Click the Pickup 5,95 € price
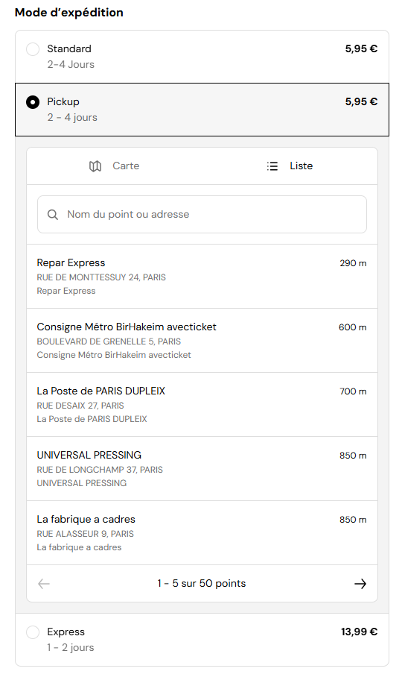 [x=361, y=102]
